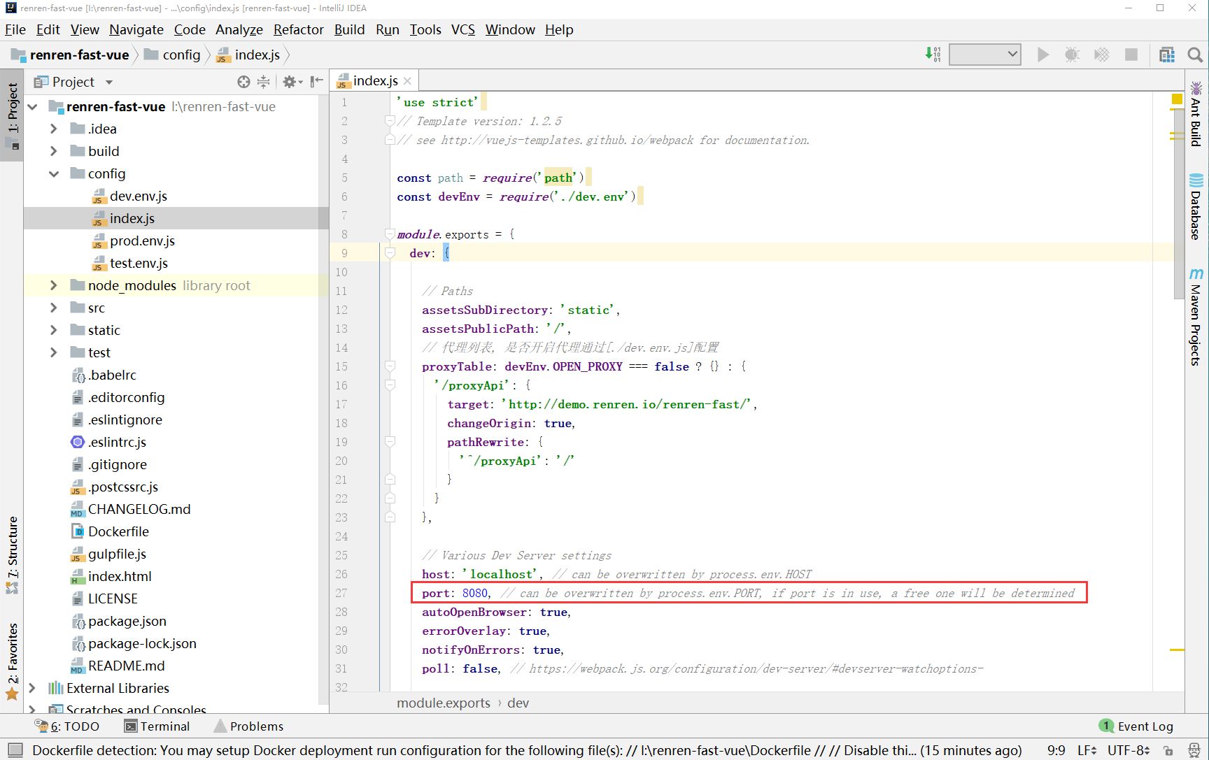This screenshot has width=1209, height=760.
Task: Select dev.env.js in the project tree
Action: pos(139,196)
